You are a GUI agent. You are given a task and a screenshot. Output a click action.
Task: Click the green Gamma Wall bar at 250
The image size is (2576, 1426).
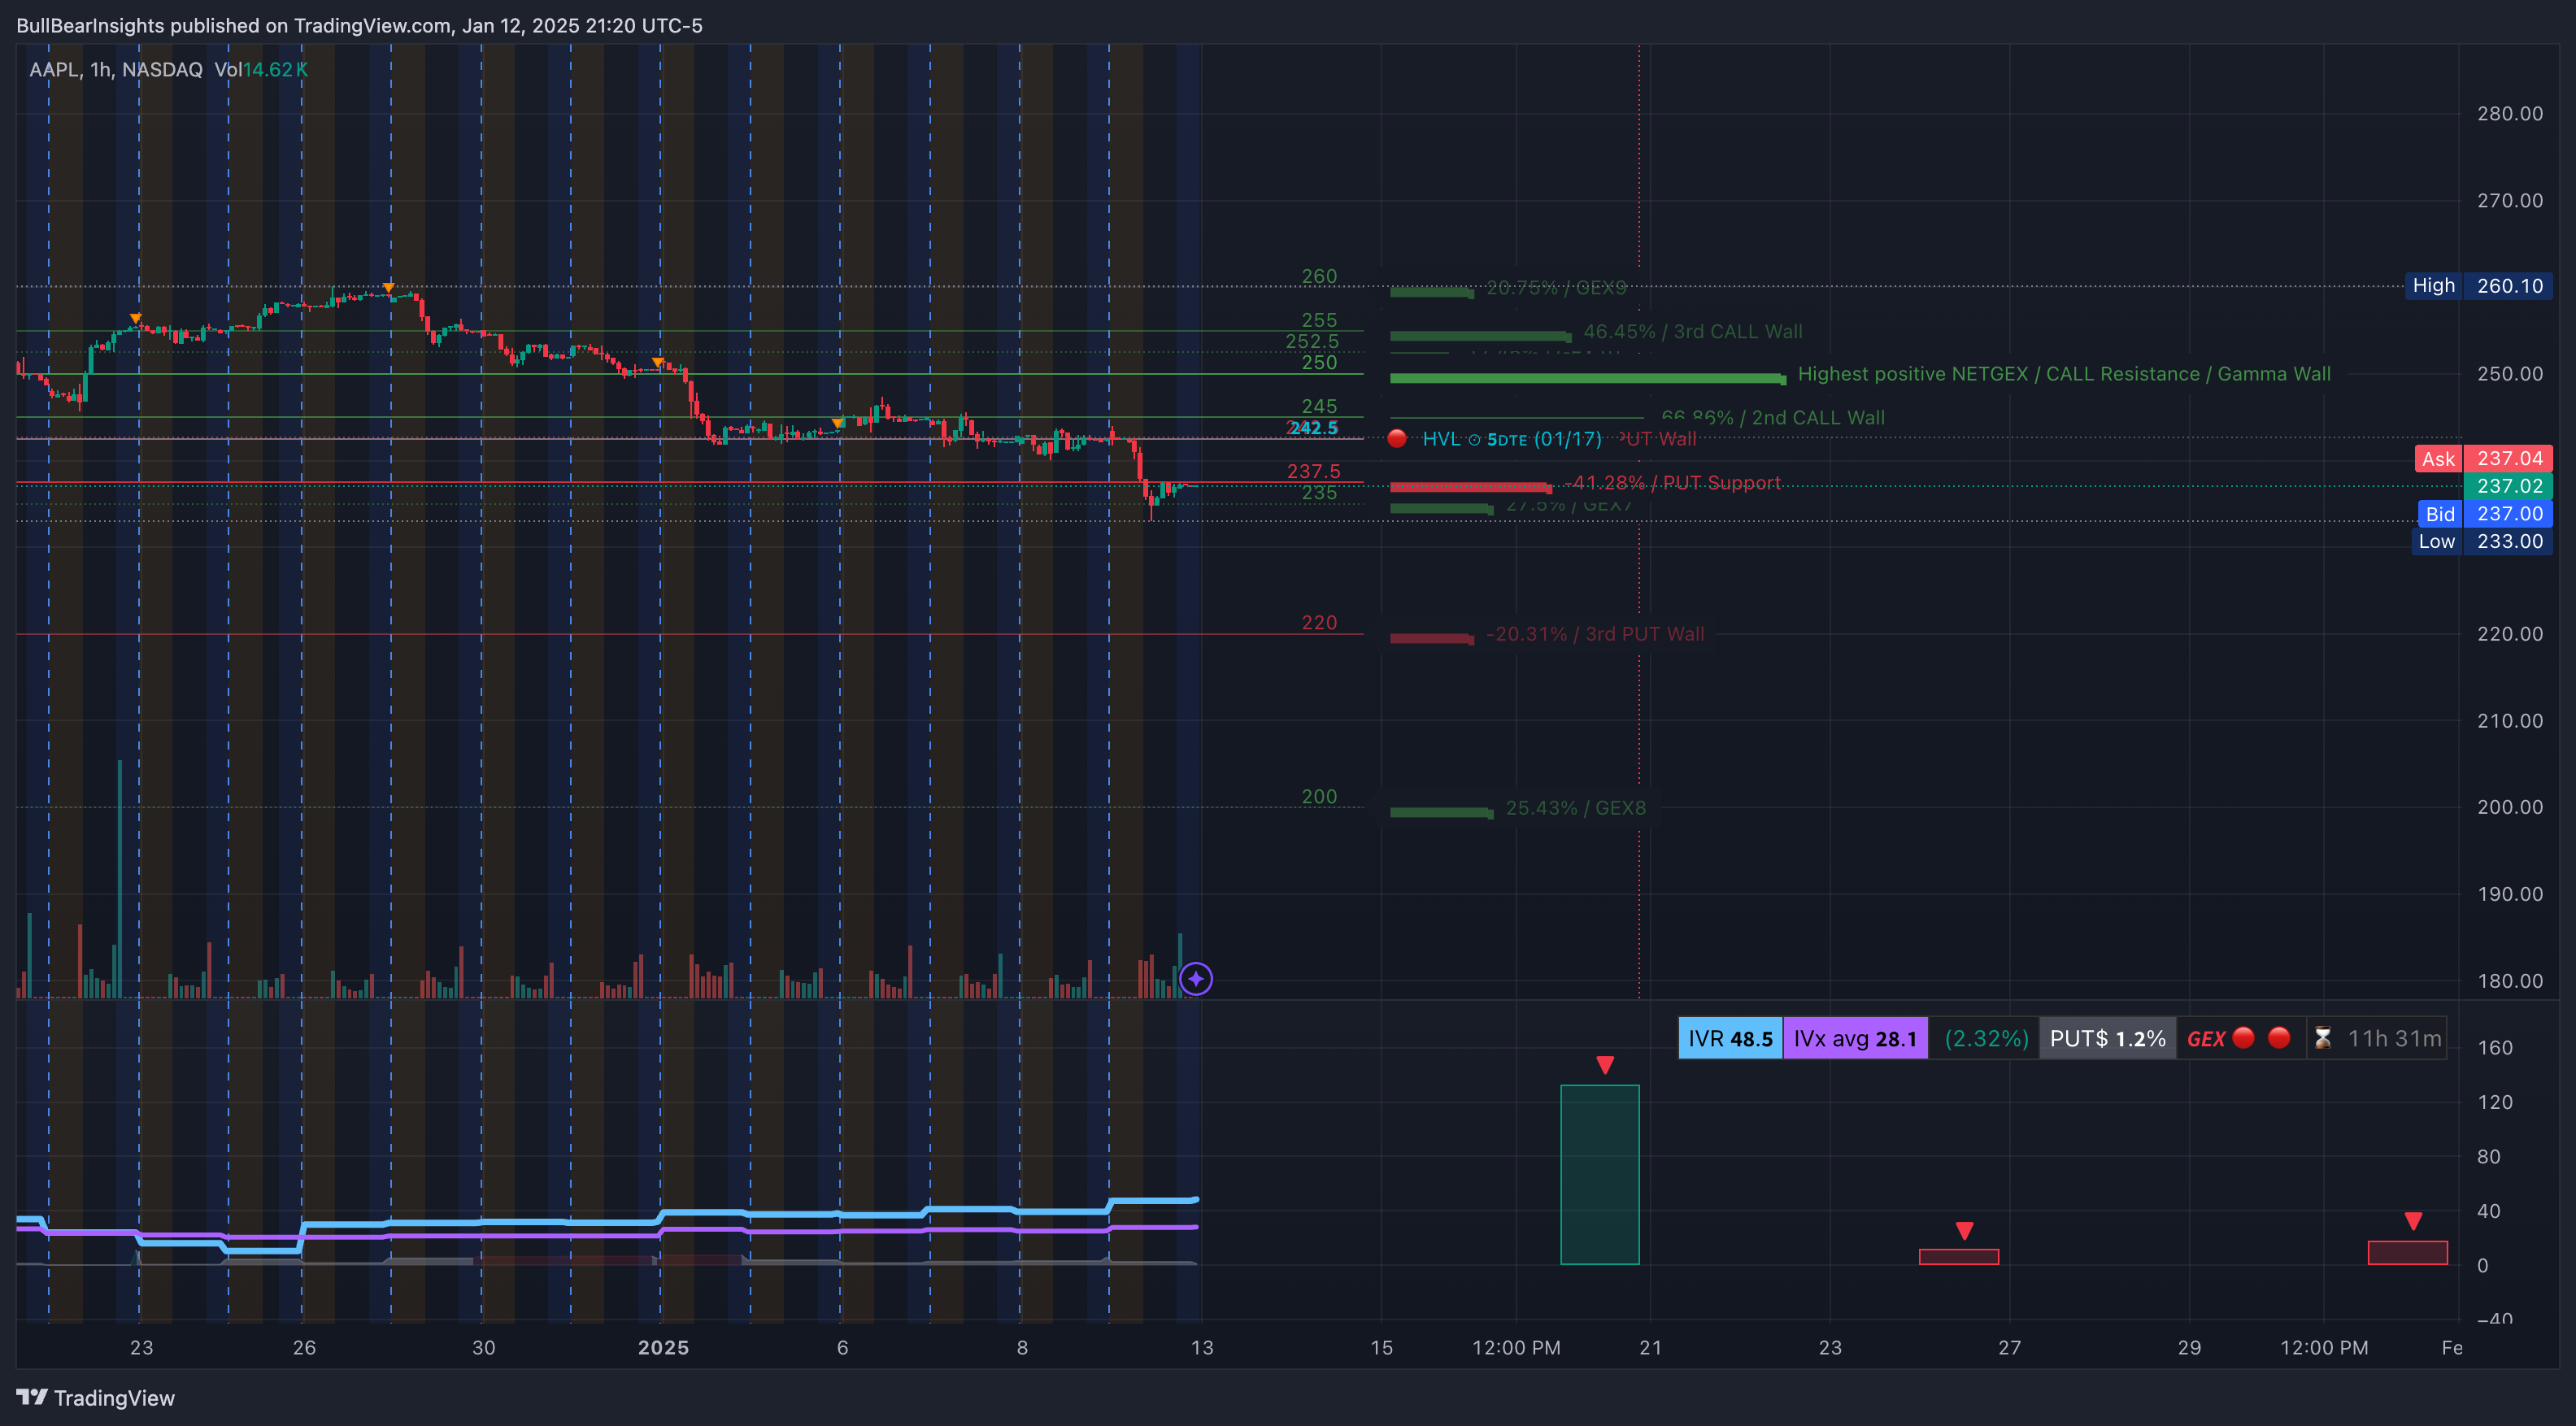pyautogui.click(x=1587, y=378)
